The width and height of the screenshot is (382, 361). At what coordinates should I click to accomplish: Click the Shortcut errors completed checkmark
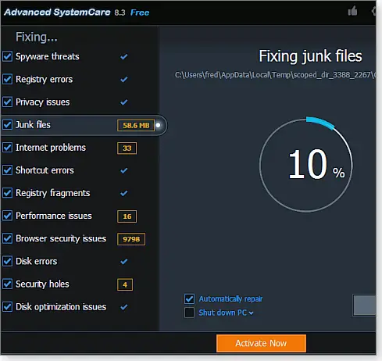click(124, 170)
